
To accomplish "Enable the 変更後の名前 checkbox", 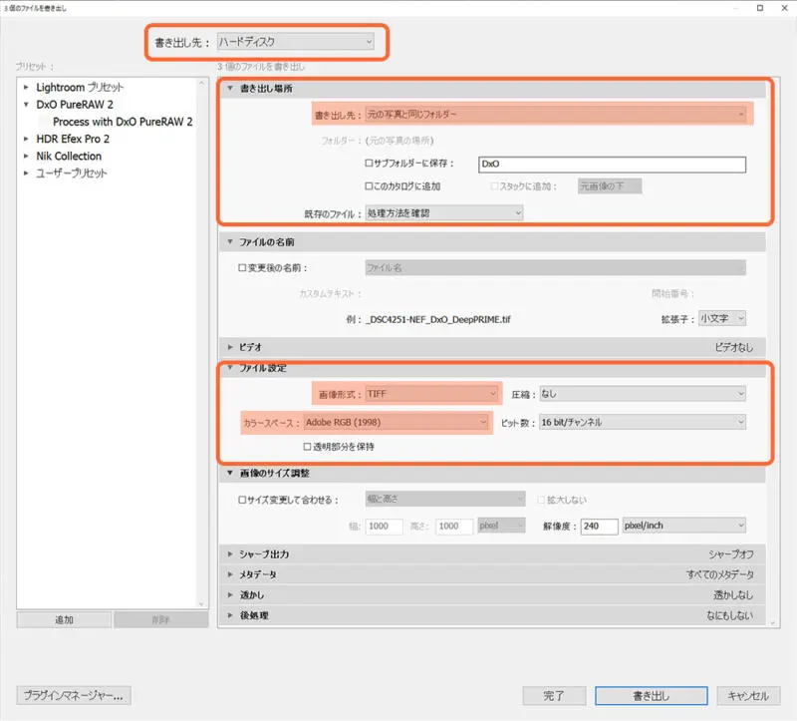I will coord(242,267).
